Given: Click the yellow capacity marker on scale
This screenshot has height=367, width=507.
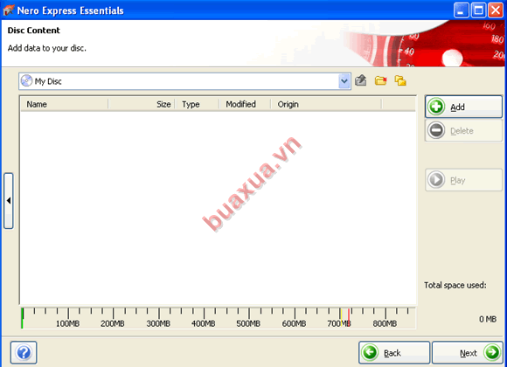Looking at the screenshot, I should pos(341,317).
